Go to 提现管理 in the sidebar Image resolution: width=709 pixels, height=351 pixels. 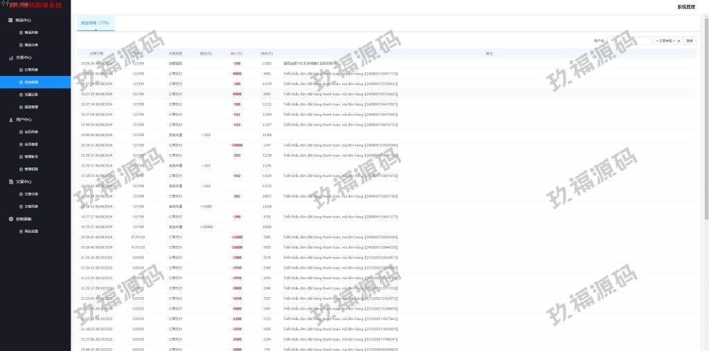[x=31, y=107]
